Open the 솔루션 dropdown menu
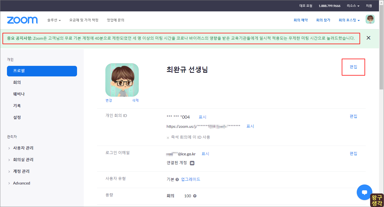The height and width of the screenshot is (207, 384). pos(54,20)
